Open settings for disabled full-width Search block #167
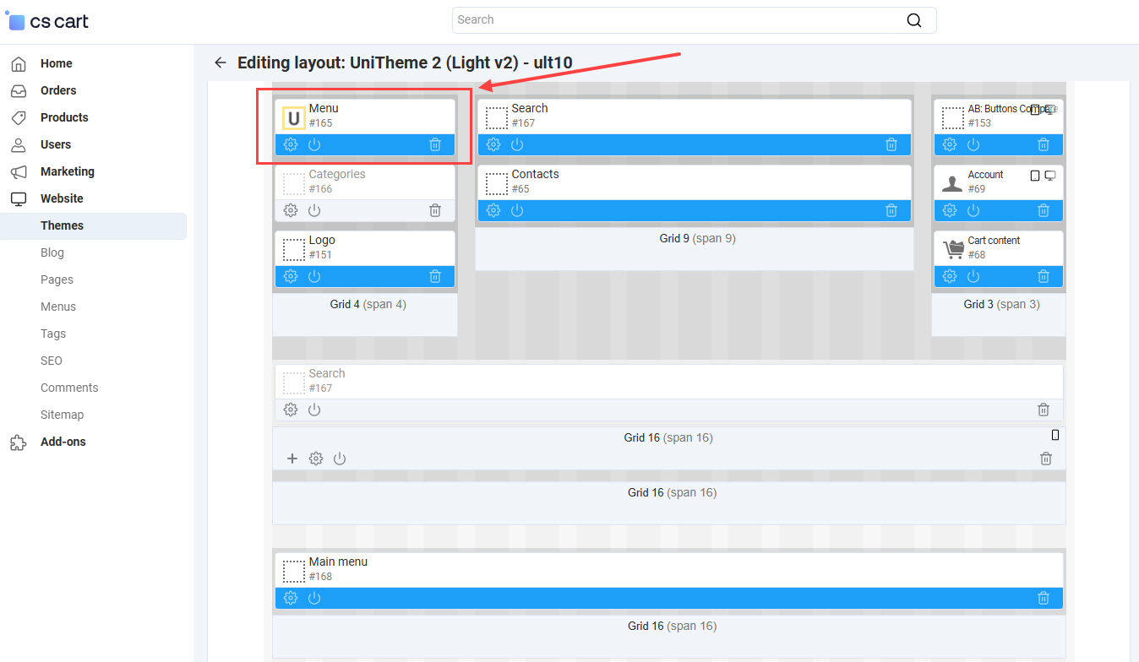Viewport: 1139px width, 662px height. pyautogui.click(x=291, y=410)
